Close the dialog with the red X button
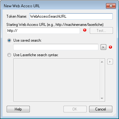This screenshot has height=119, width=119. click(111, 6)
